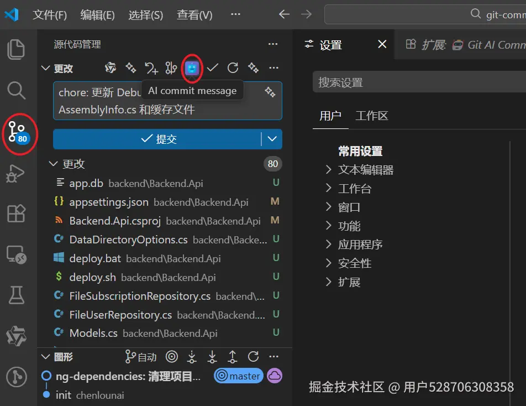Open the Explorer view in activity bar
Viewport: 526px width, 406px height.
point(16,49)
